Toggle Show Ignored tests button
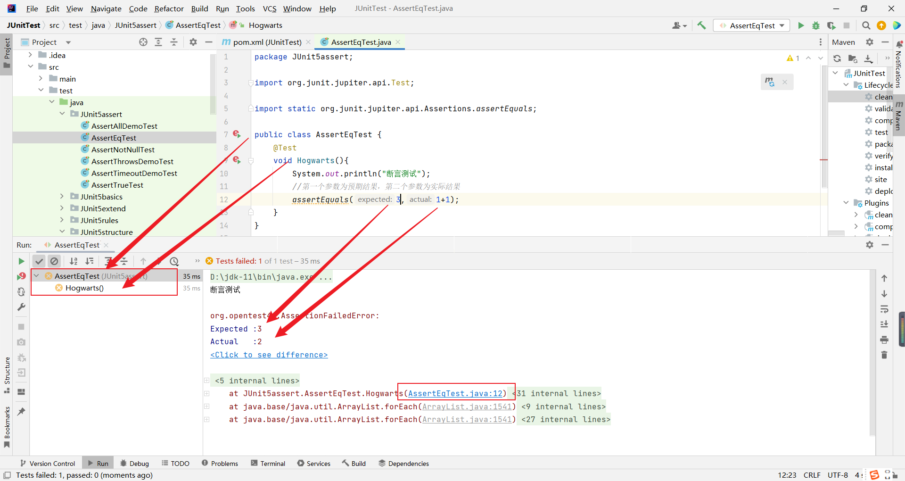Image resolution: width=905 pixels, height=481 pixels. coord(55,261)
